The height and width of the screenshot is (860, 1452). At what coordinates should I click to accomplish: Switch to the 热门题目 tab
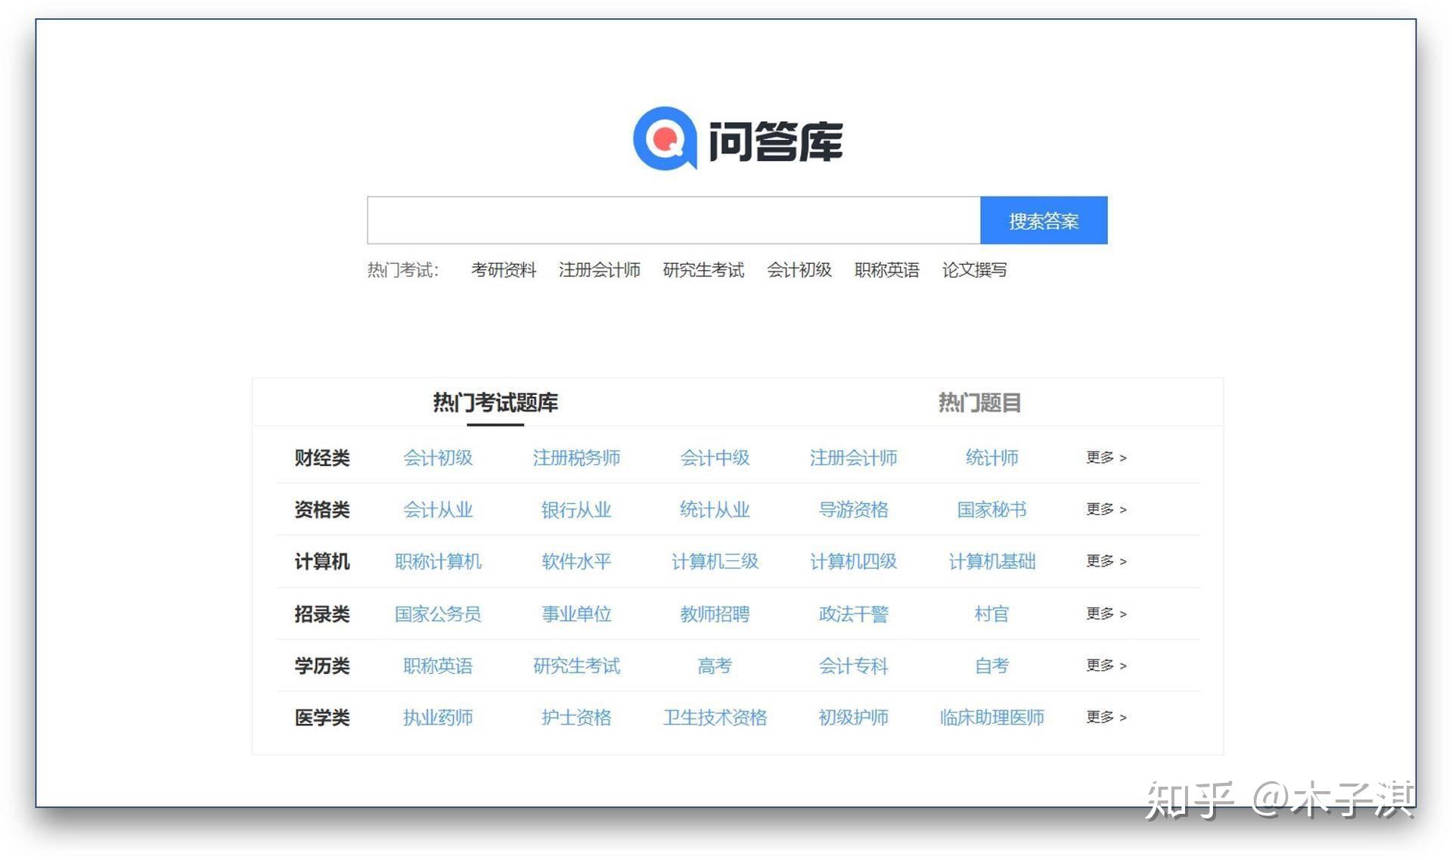pos(979,403)
